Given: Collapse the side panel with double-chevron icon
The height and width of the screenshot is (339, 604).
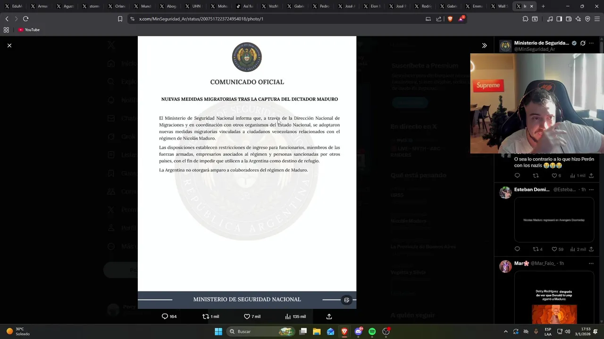Looking at the screenshot, I should coord(484,45).
